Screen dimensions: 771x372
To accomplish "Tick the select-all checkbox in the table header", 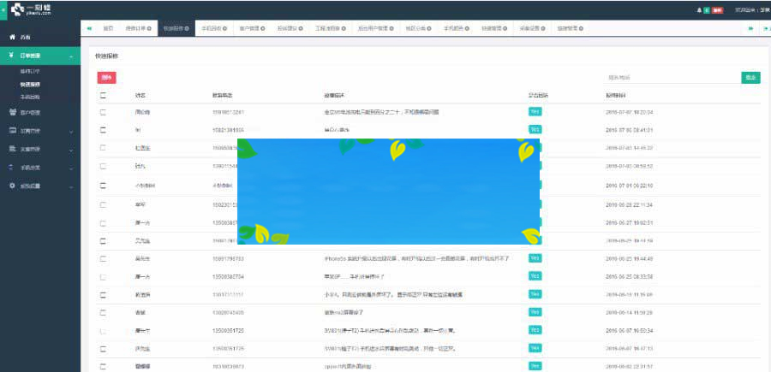I will coord(104,95).
